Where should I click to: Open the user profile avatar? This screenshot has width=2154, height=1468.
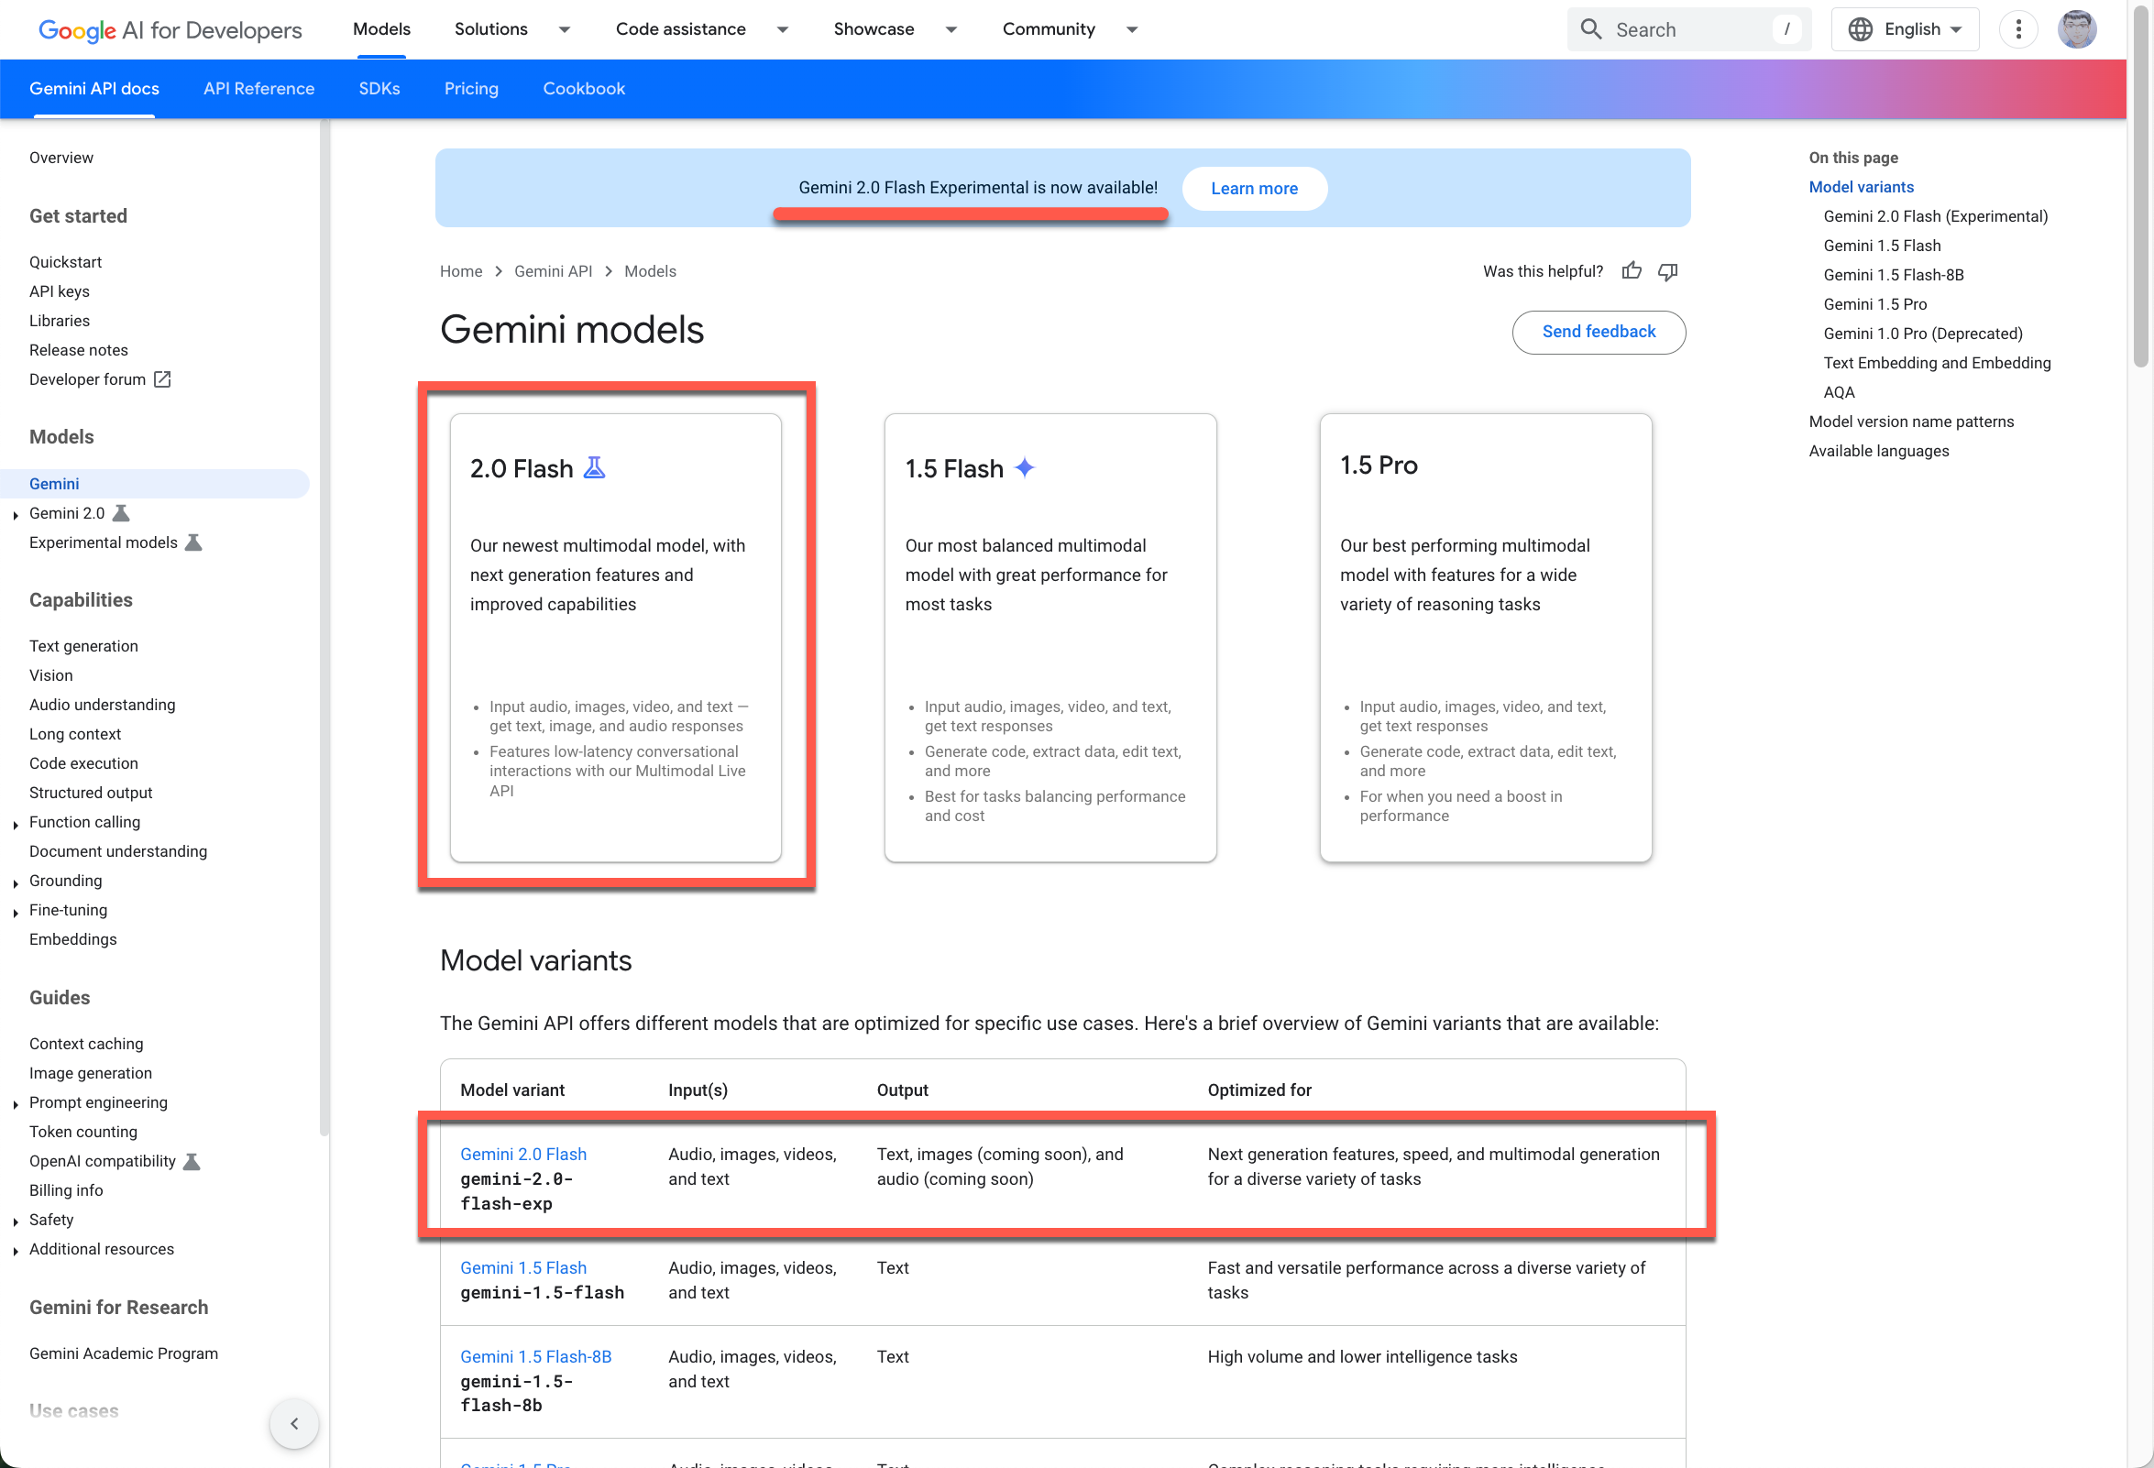tap(2076, 29)
